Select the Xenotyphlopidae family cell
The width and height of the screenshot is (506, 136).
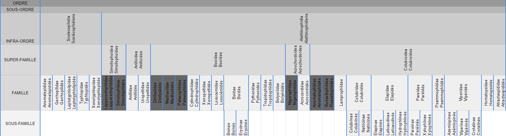pyautogui.click(x=95, y=93)
